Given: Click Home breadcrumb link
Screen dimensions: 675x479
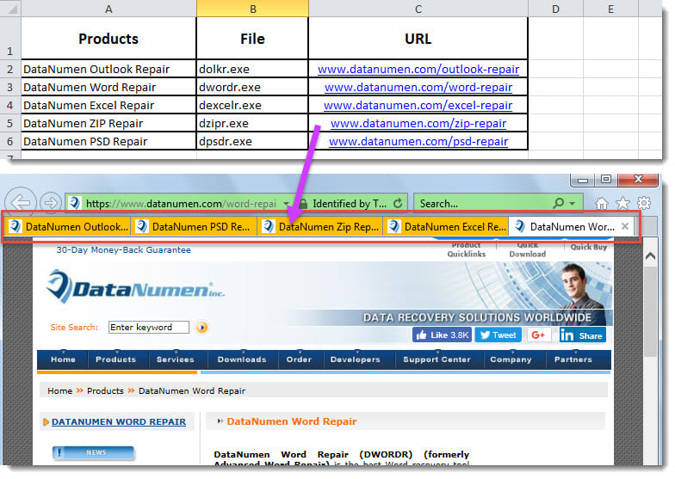Looking at the screenshot, I should click(60, 390).
